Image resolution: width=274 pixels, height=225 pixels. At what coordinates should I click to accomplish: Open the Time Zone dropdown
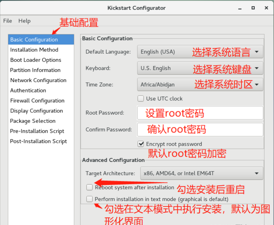tap(200, 84)
